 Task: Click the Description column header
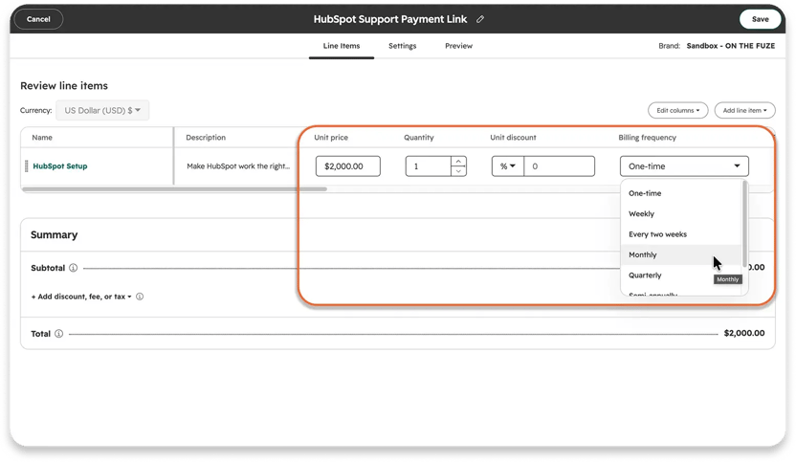point(206,138)
